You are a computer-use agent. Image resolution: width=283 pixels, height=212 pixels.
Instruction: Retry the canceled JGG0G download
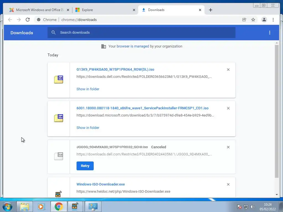[85, 166]
